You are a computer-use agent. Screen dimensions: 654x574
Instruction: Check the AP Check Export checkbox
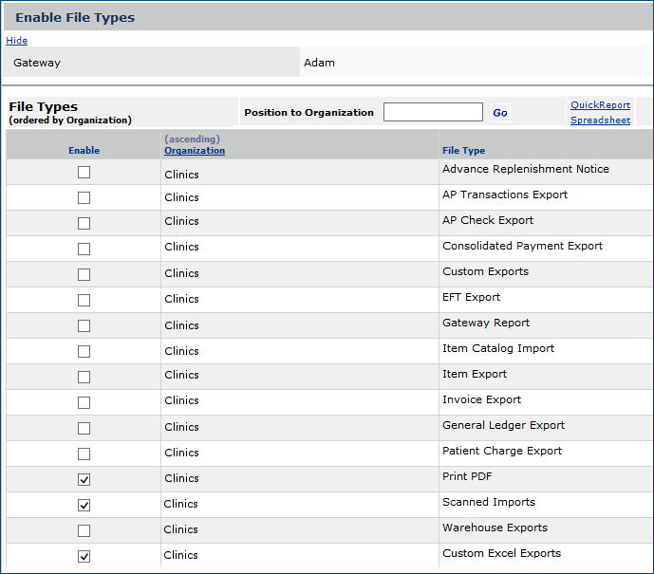[84, 224]
